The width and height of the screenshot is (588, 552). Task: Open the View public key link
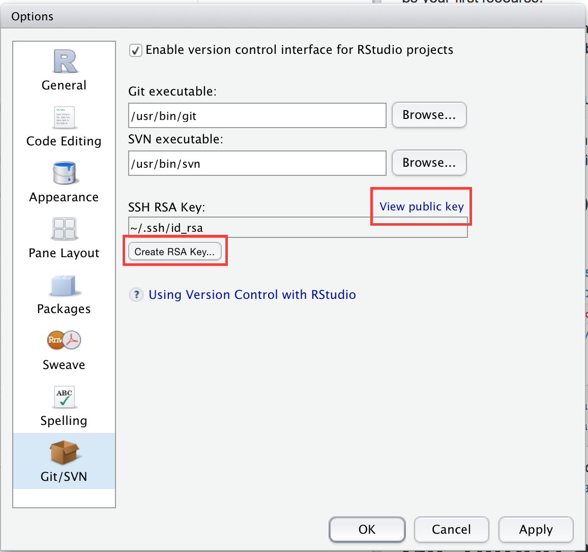coord(421,206)
